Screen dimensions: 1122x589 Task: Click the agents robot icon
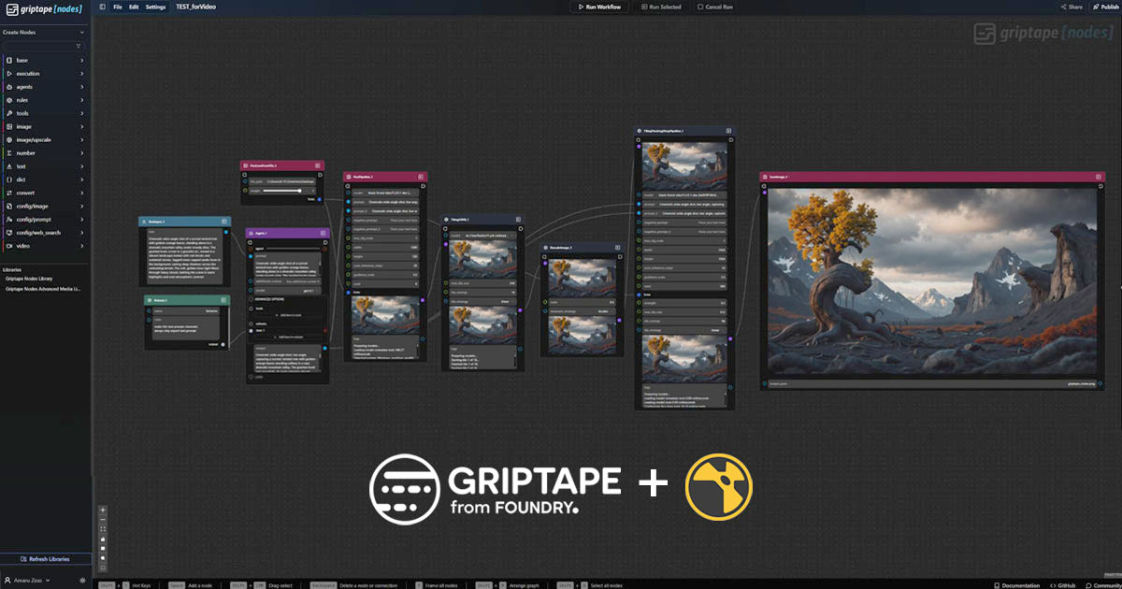[x=8, y=87]
